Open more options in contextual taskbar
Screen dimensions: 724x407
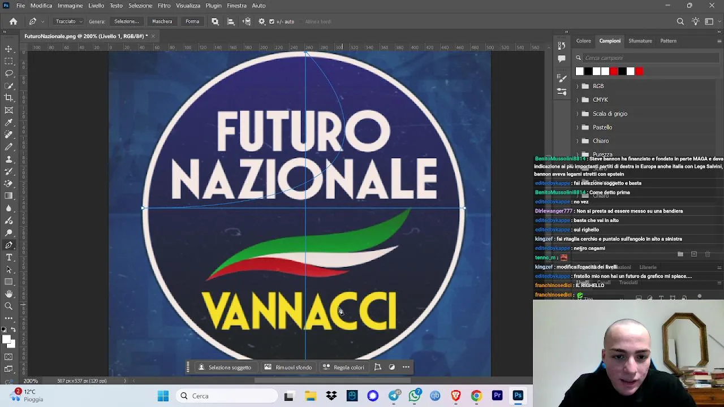pyautogui.click(x=406, y=367)
